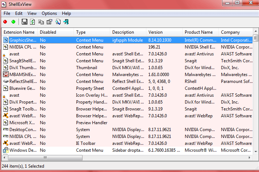
Task: Click the RShell product name cell
Action: 191,81
